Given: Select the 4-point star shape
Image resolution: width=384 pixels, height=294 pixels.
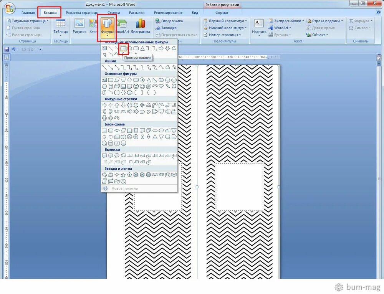Looking at the screenshot, I should click(x=117, y=175).
